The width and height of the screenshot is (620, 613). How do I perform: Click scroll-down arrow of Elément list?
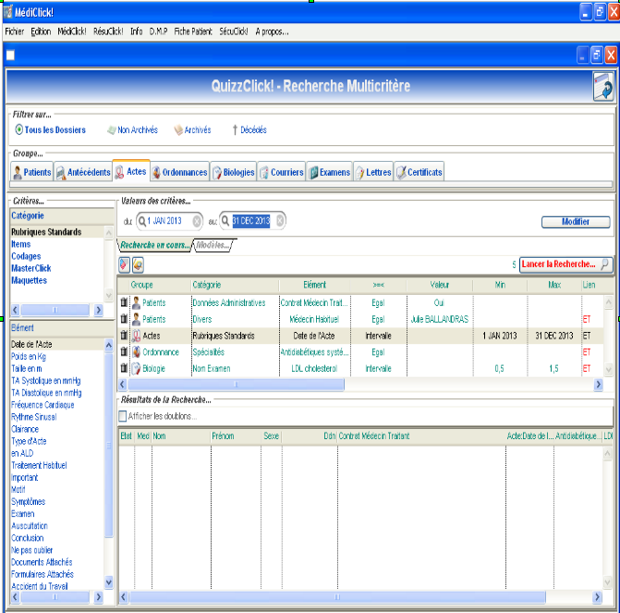coord(109,582)
